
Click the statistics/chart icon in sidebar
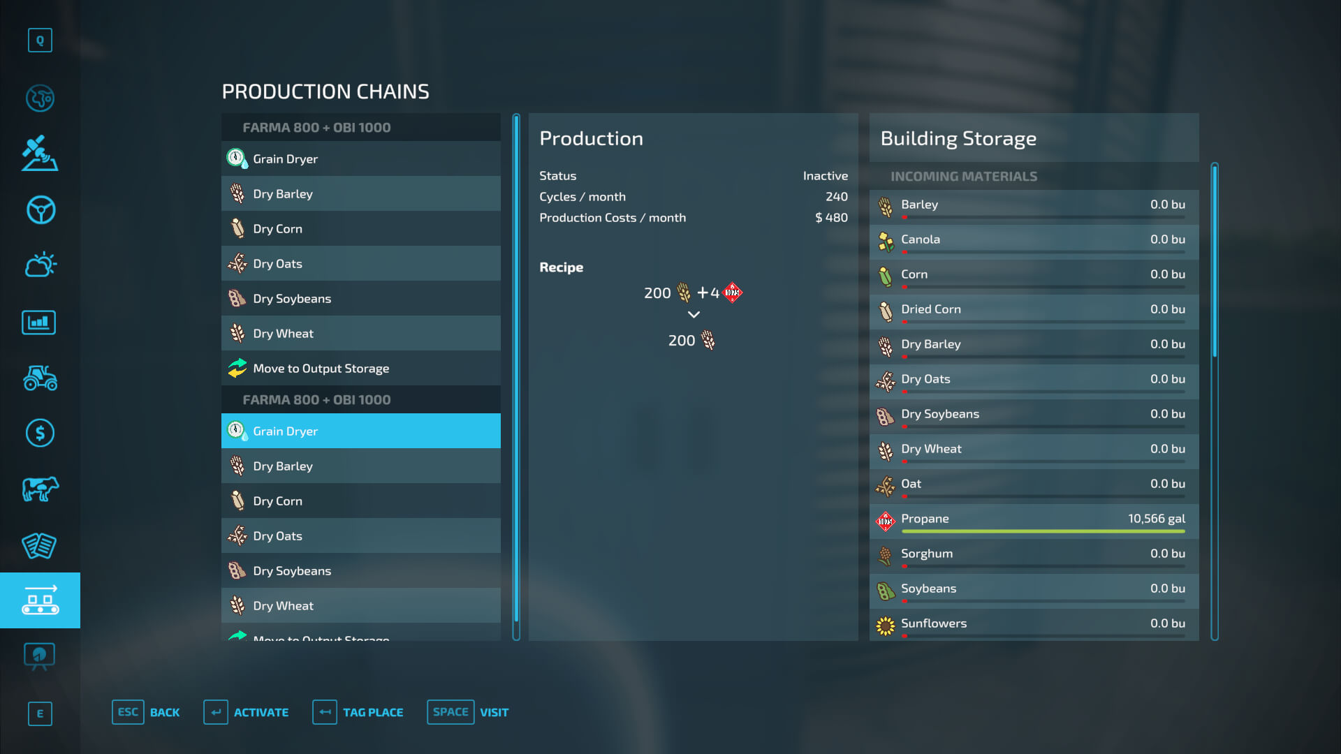point(40,320)
